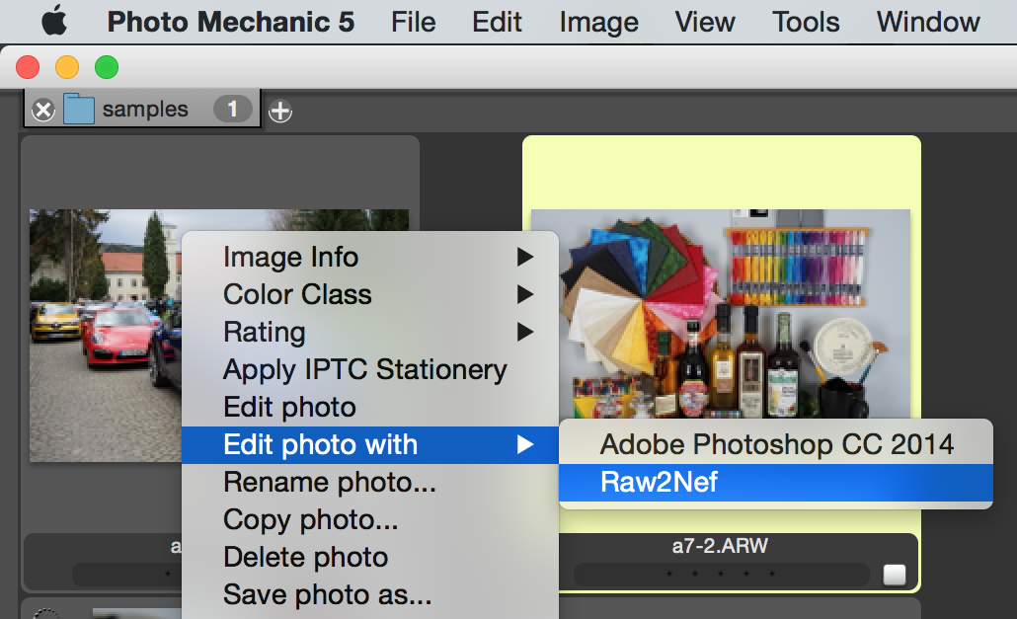Expand the Edit photo with submenu

tap(369, 445)
